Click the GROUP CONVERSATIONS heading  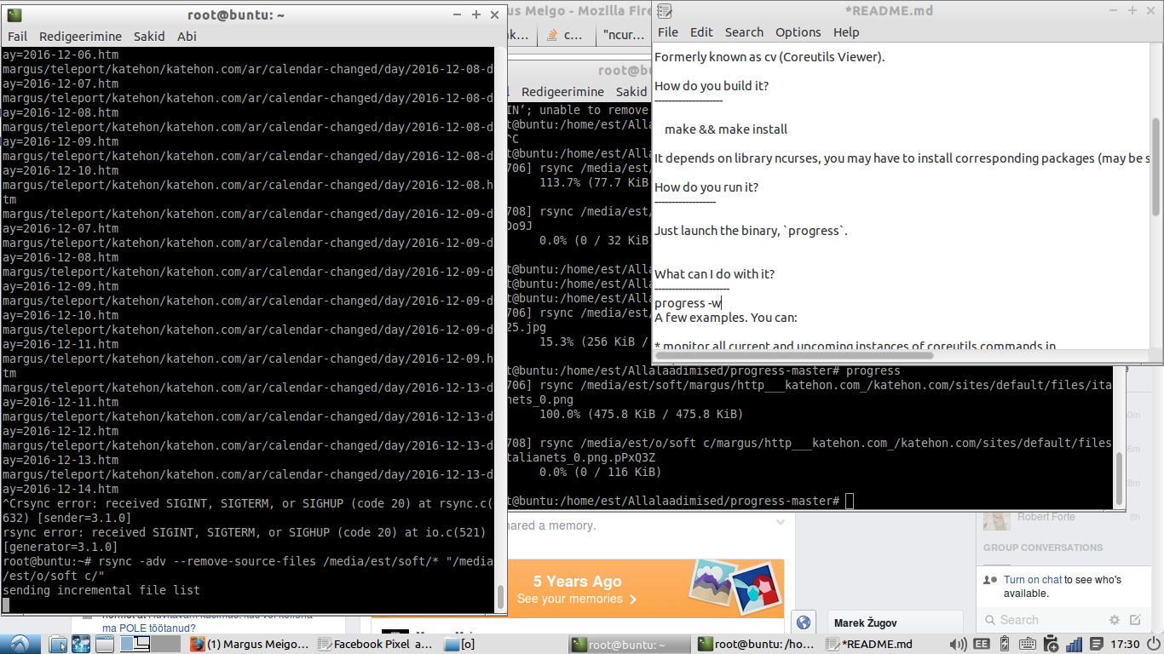pos(1043,548)
